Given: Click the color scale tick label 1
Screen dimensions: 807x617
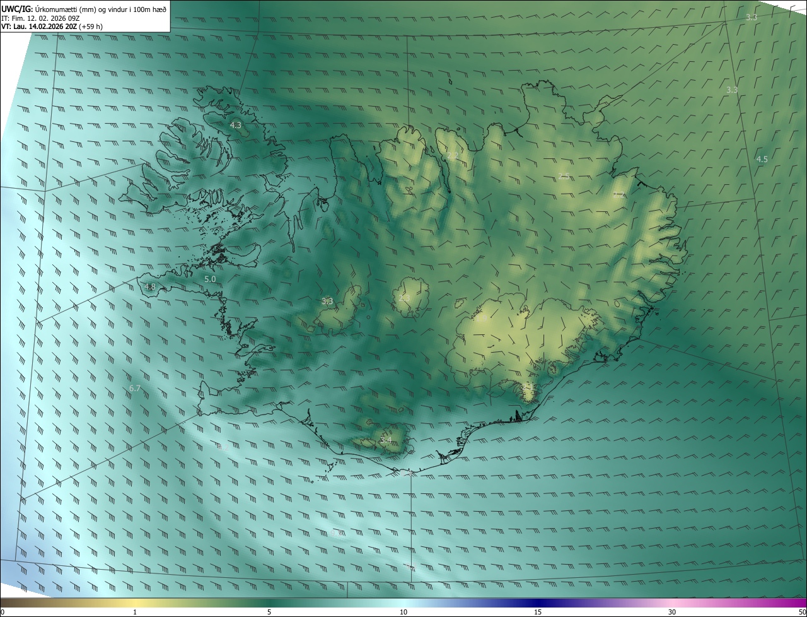Looking at the screenshot, I should [135, 612].
